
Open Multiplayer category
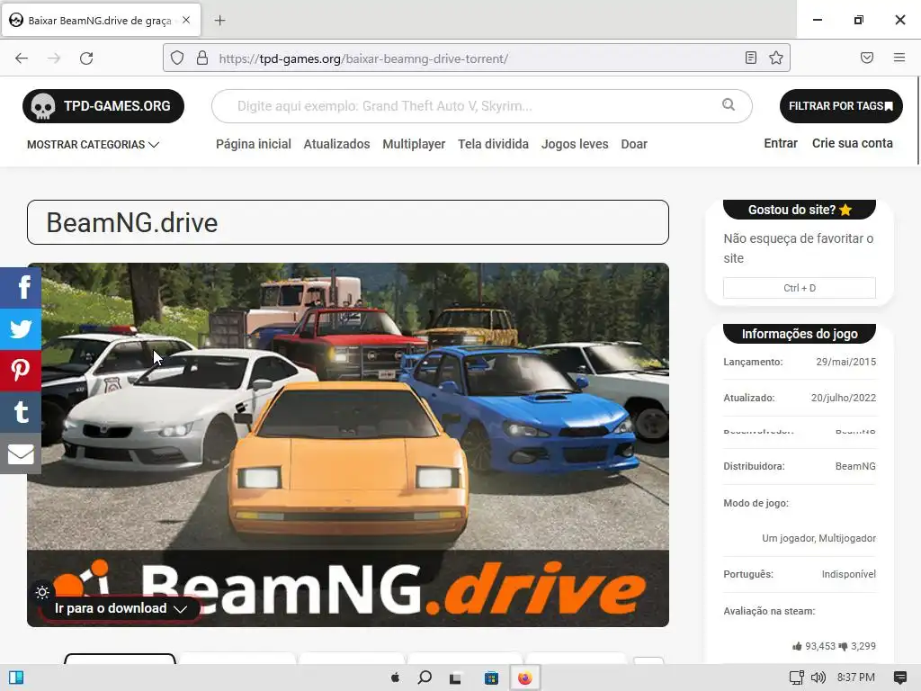point(414,144)
